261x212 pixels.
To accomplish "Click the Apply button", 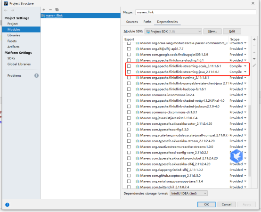I will click(247, 204).
